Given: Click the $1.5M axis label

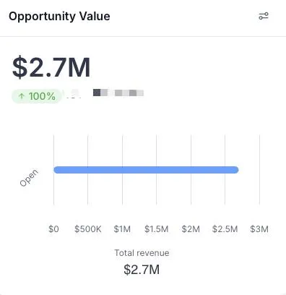Looking at the screenshot, I should pyautogui.click(x=157, y=228).
